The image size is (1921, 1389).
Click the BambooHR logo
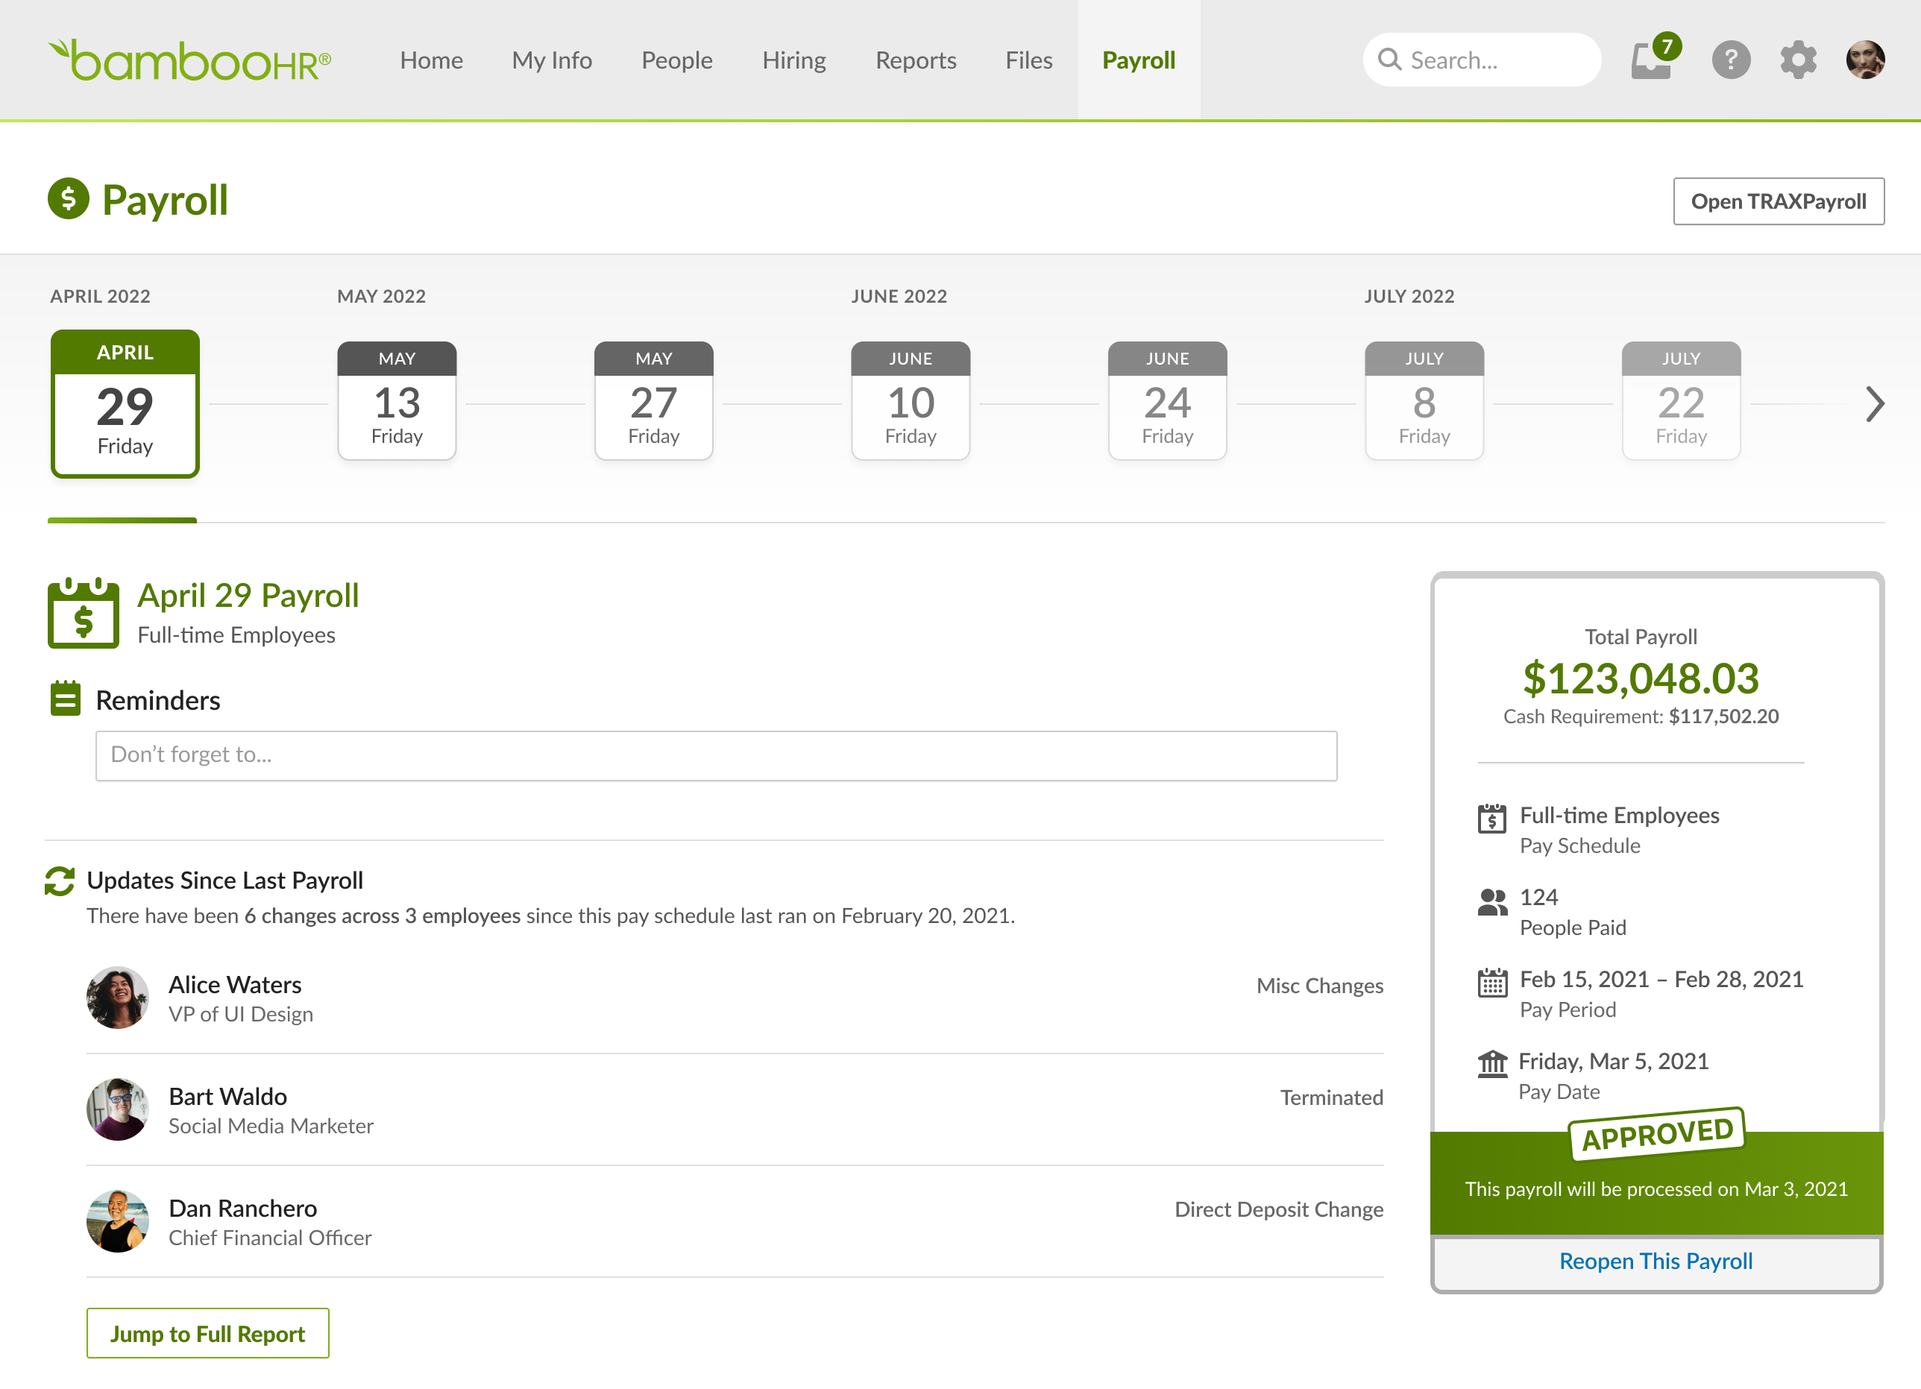(189, 60)
